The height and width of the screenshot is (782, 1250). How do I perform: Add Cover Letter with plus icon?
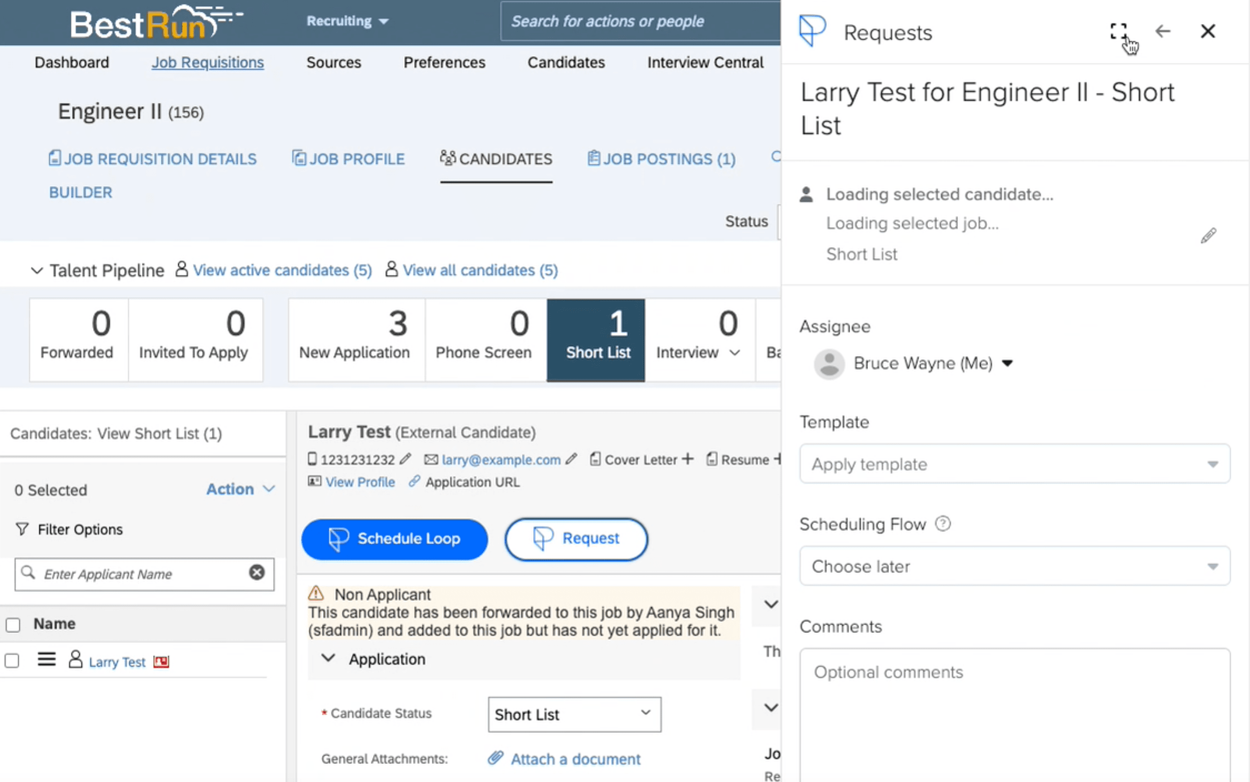tap(687, 459)
